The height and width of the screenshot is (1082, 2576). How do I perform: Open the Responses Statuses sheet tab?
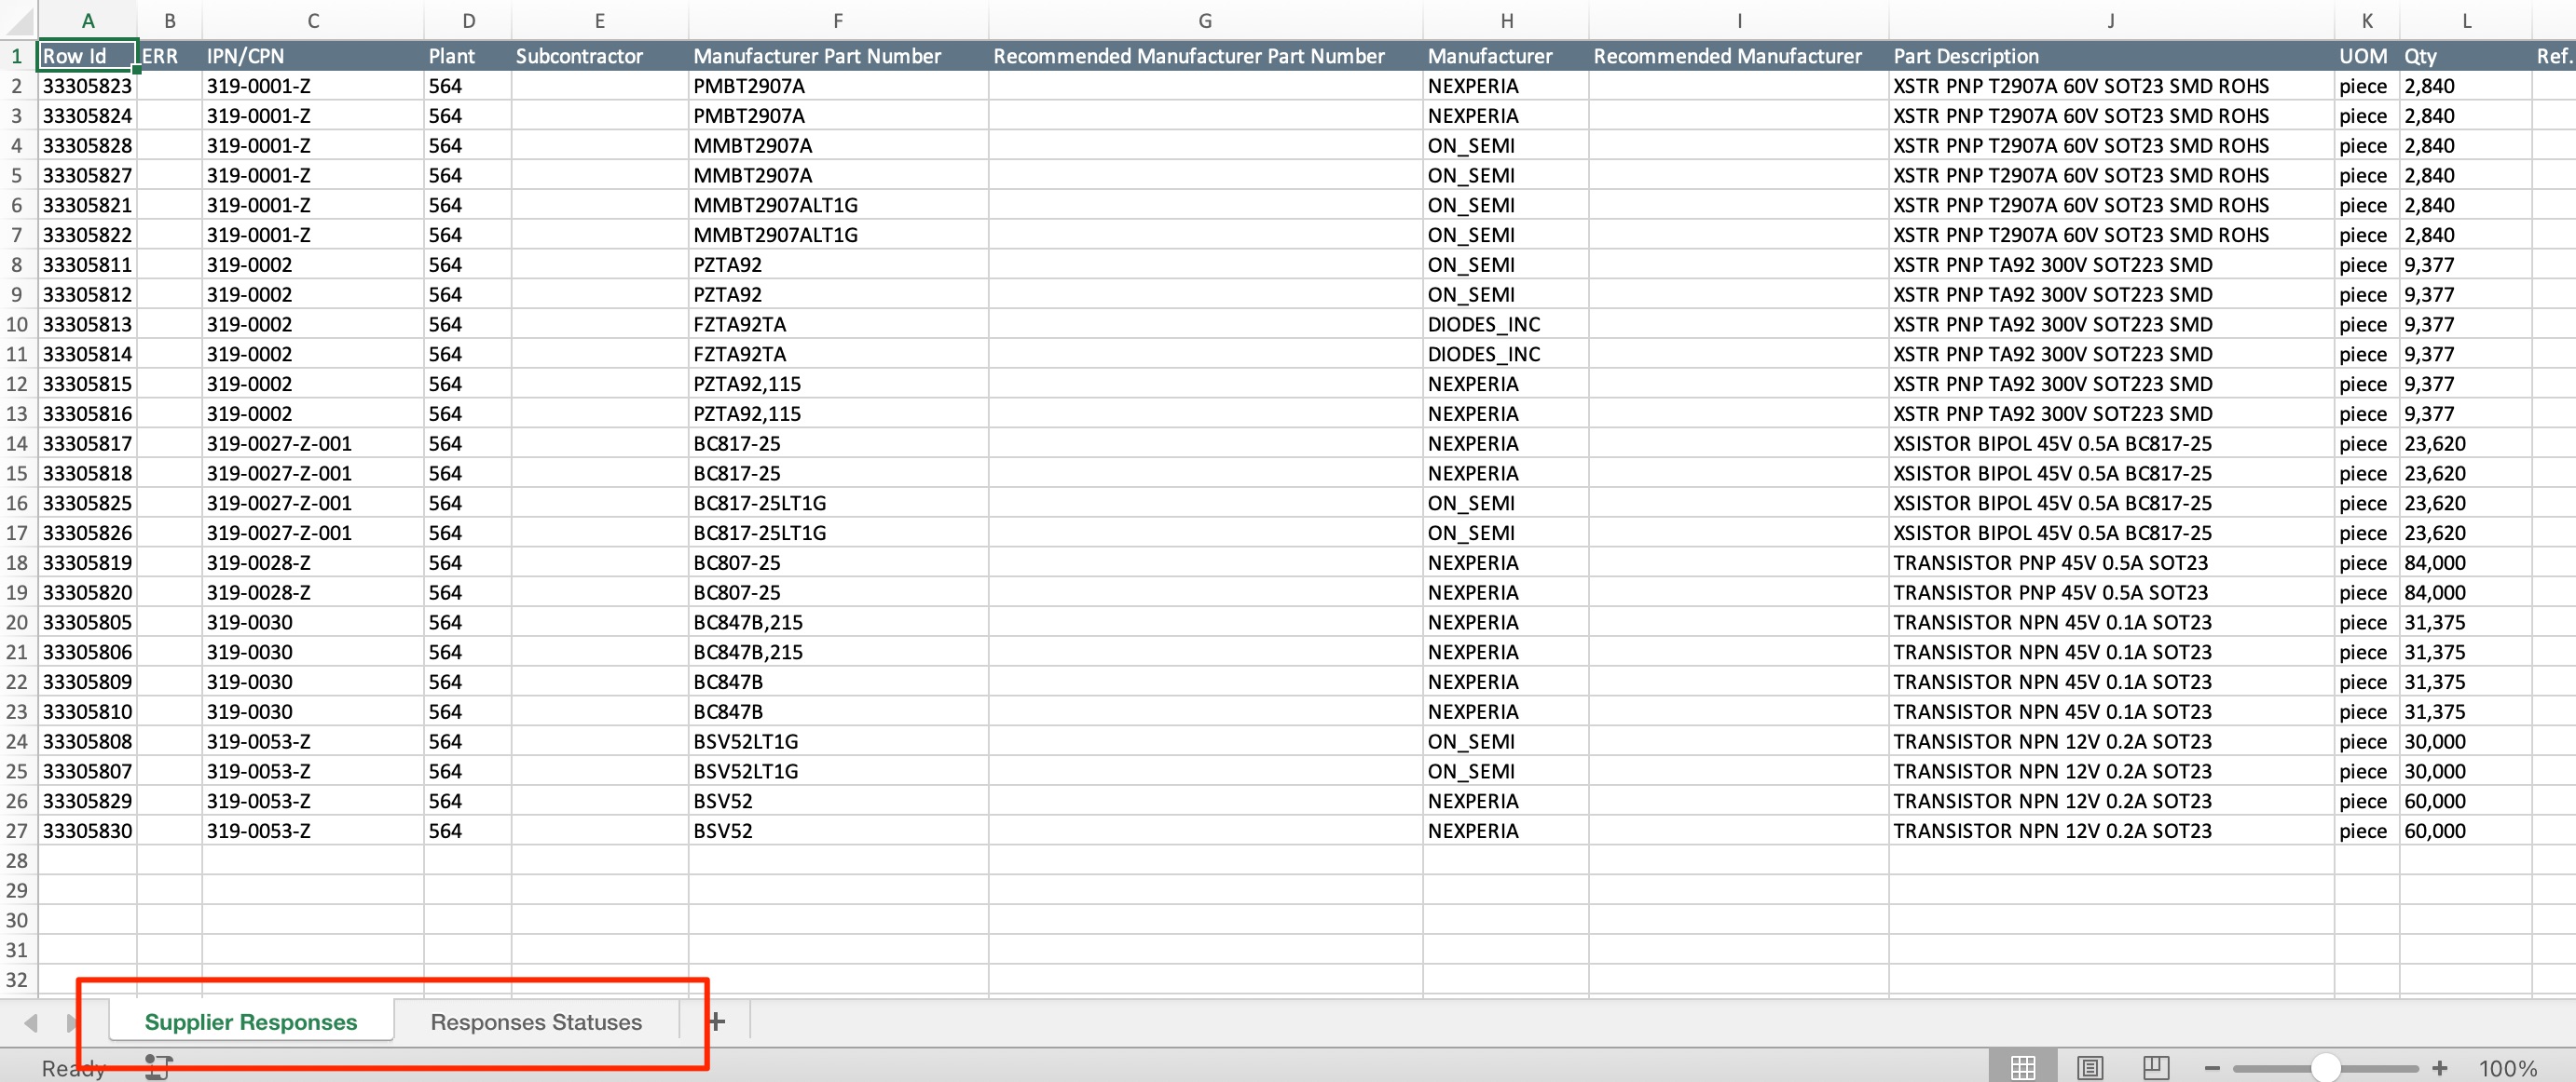point(536,1022)
